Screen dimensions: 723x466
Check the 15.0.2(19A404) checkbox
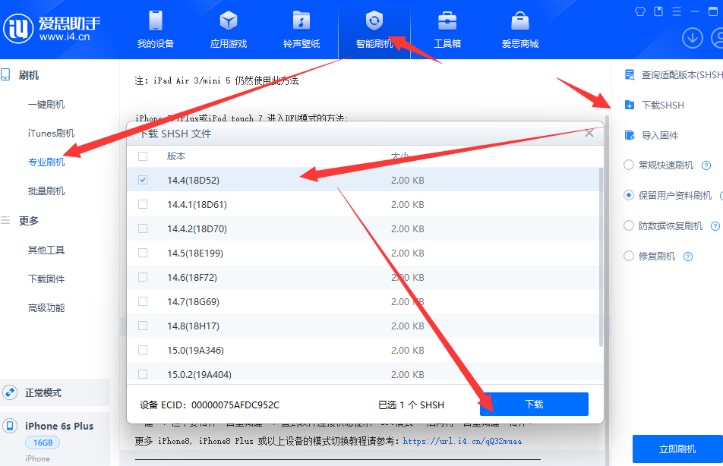143,374
